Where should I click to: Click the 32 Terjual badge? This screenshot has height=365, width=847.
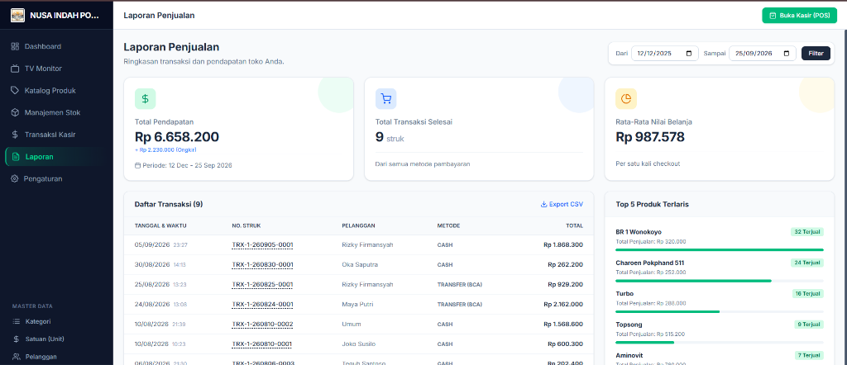click(x=807, y=232)
